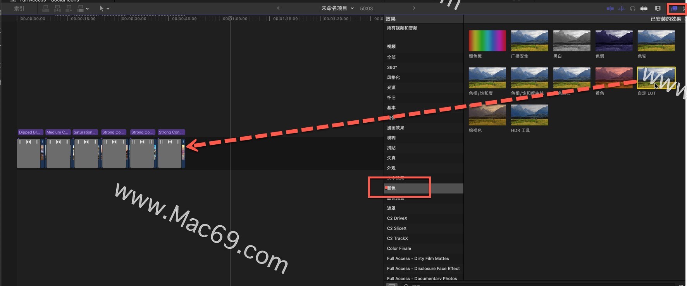
Task: Toggle solo headphones icon
Action: click(x=633, y=9)
